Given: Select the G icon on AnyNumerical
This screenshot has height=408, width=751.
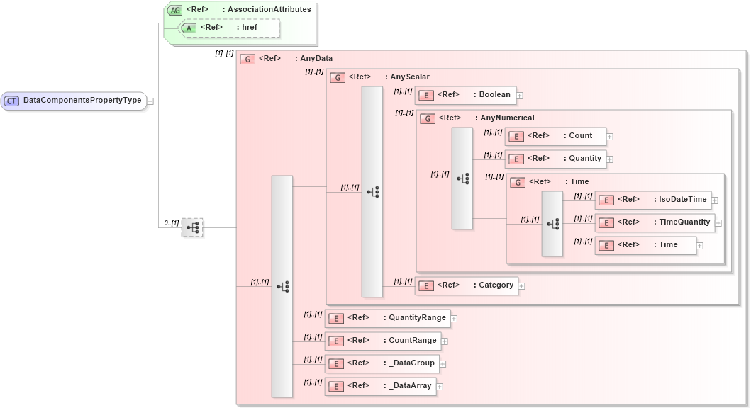Looking at the screenshot, I should [428, 118].
